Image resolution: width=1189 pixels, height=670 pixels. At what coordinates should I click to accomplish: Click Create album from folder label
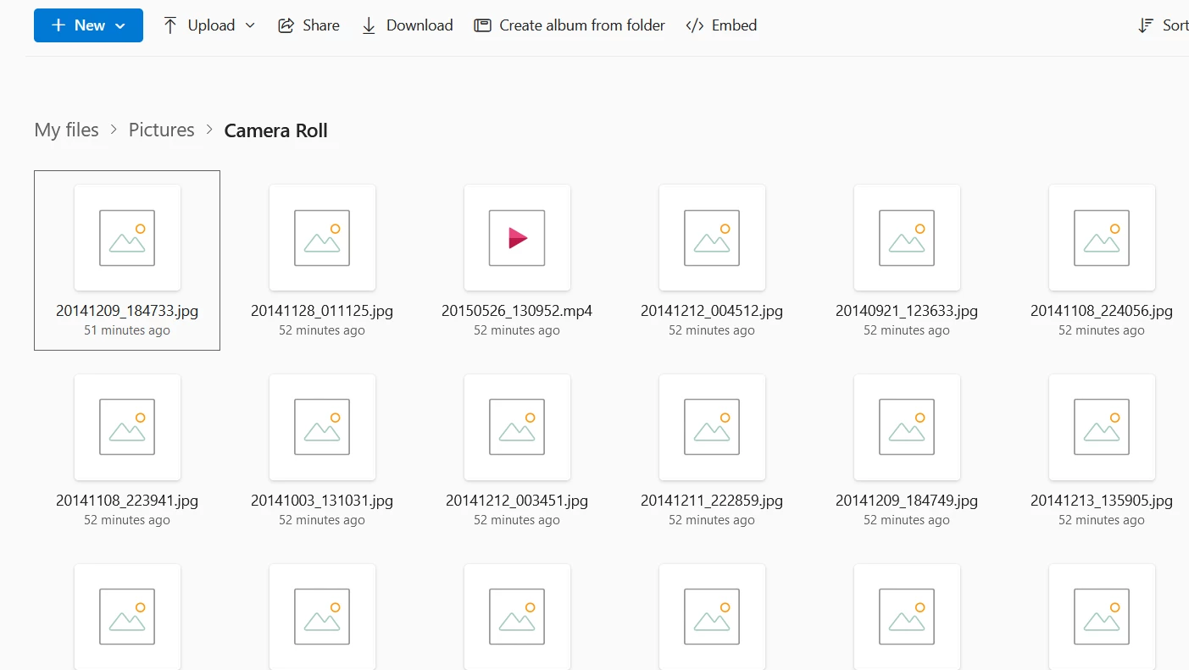(x=582, y=25)
